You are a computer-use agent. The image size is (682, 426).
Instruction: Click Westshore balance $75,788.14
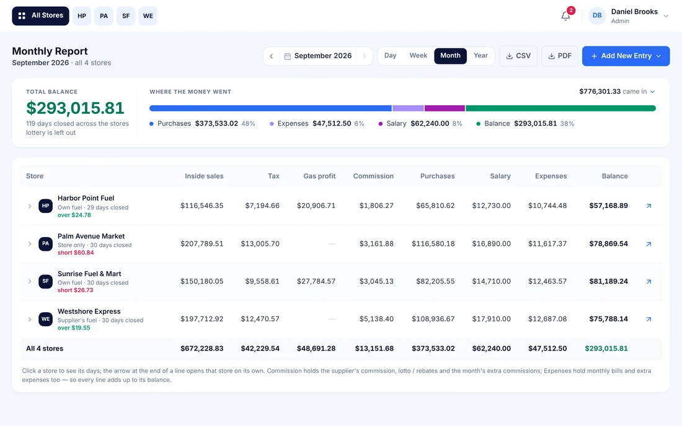(608, 319)
